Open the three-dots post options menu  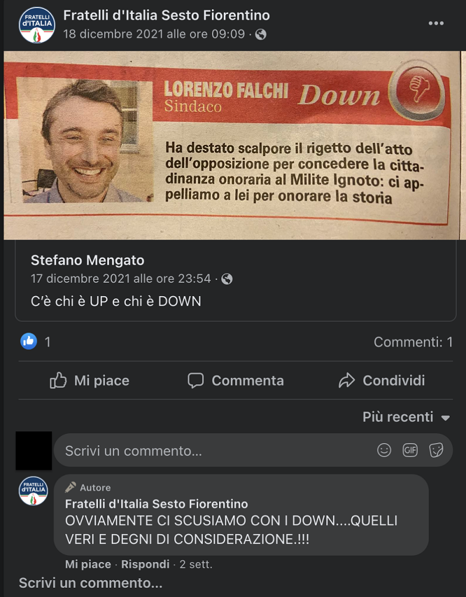(x=436, y=23)
